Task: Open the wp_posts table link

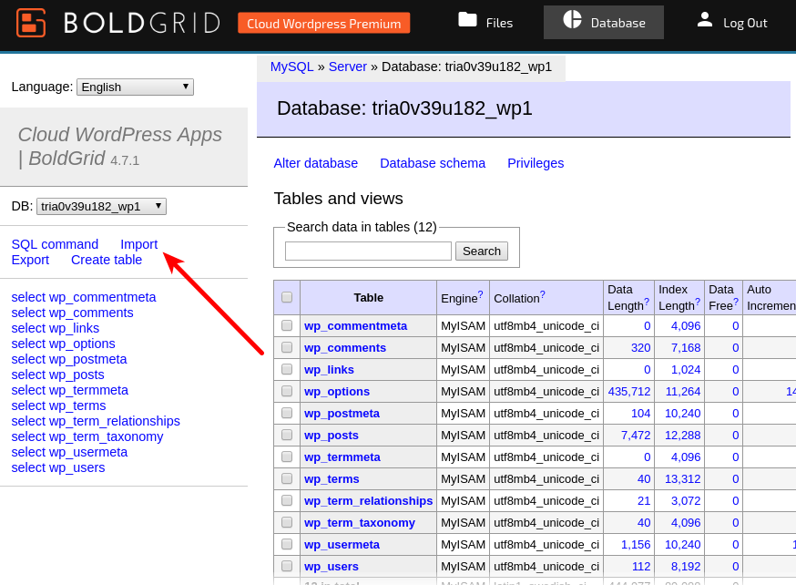Action: click(331, 436)
